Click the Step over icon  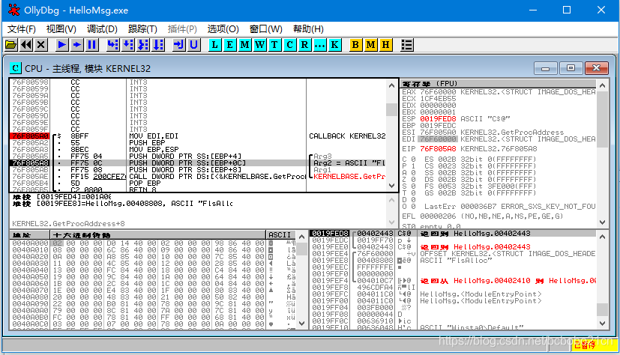(x=127, y=45)
